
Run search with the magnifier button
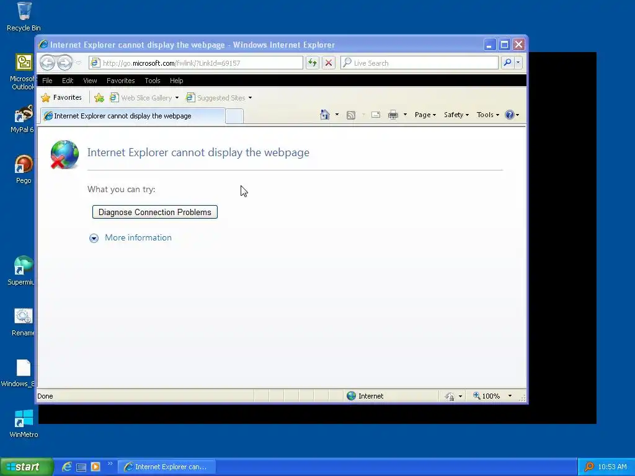click(507, 63)
